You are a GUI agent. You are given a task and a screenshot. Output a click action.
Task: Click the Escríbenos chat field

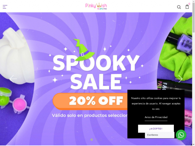click(x=160, y=135)
